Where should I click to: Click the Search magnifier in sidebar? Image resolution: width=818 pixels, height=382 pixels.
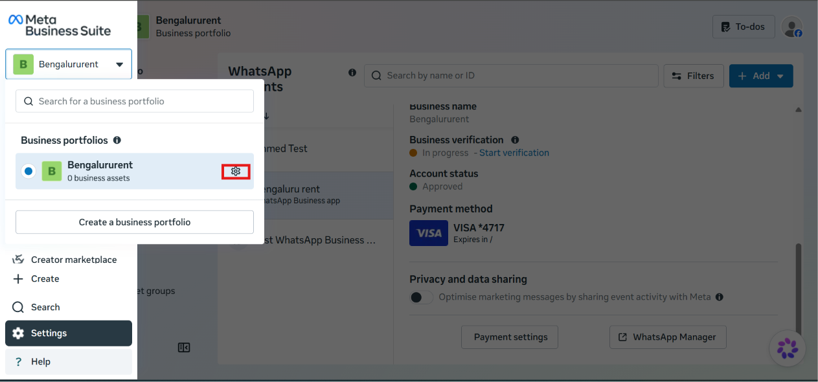[x=18, y=308]
